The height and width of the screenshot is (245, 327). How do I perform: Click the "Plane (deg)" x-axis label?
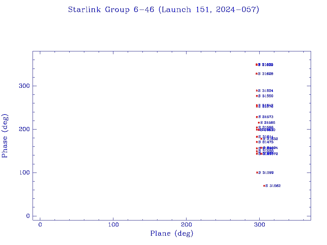coord(172,234)
